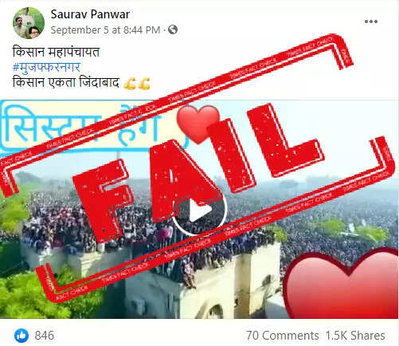This screenshot has height=346, width=399.
Task: Click the first flexed bicep emoji
Action: coord(130,84)
